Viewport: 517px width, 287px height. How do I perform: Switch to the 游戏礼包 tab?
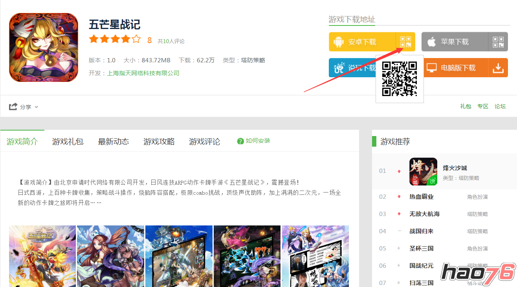(x=68, y=142)
